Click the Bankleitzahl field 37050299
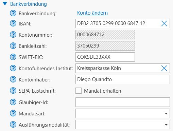This screenshot has width=173, height=131. [105, 46]
